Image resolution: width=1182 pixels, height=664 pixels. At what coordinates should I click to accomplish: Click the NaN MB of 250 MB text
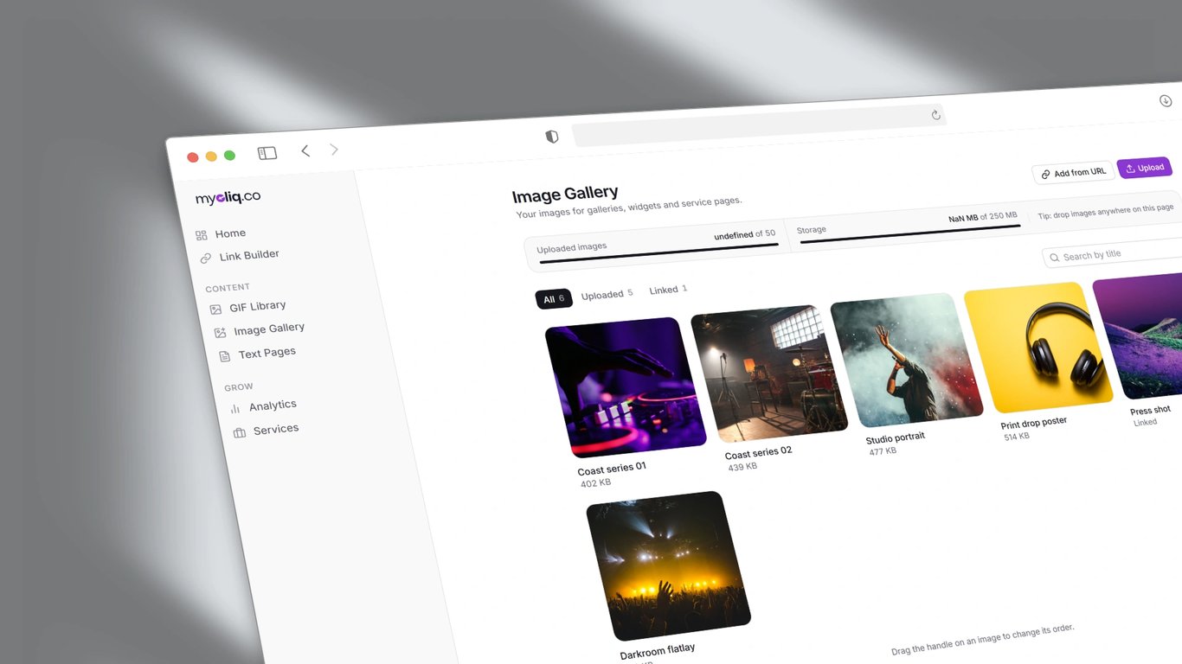click(x=983, y=217)
